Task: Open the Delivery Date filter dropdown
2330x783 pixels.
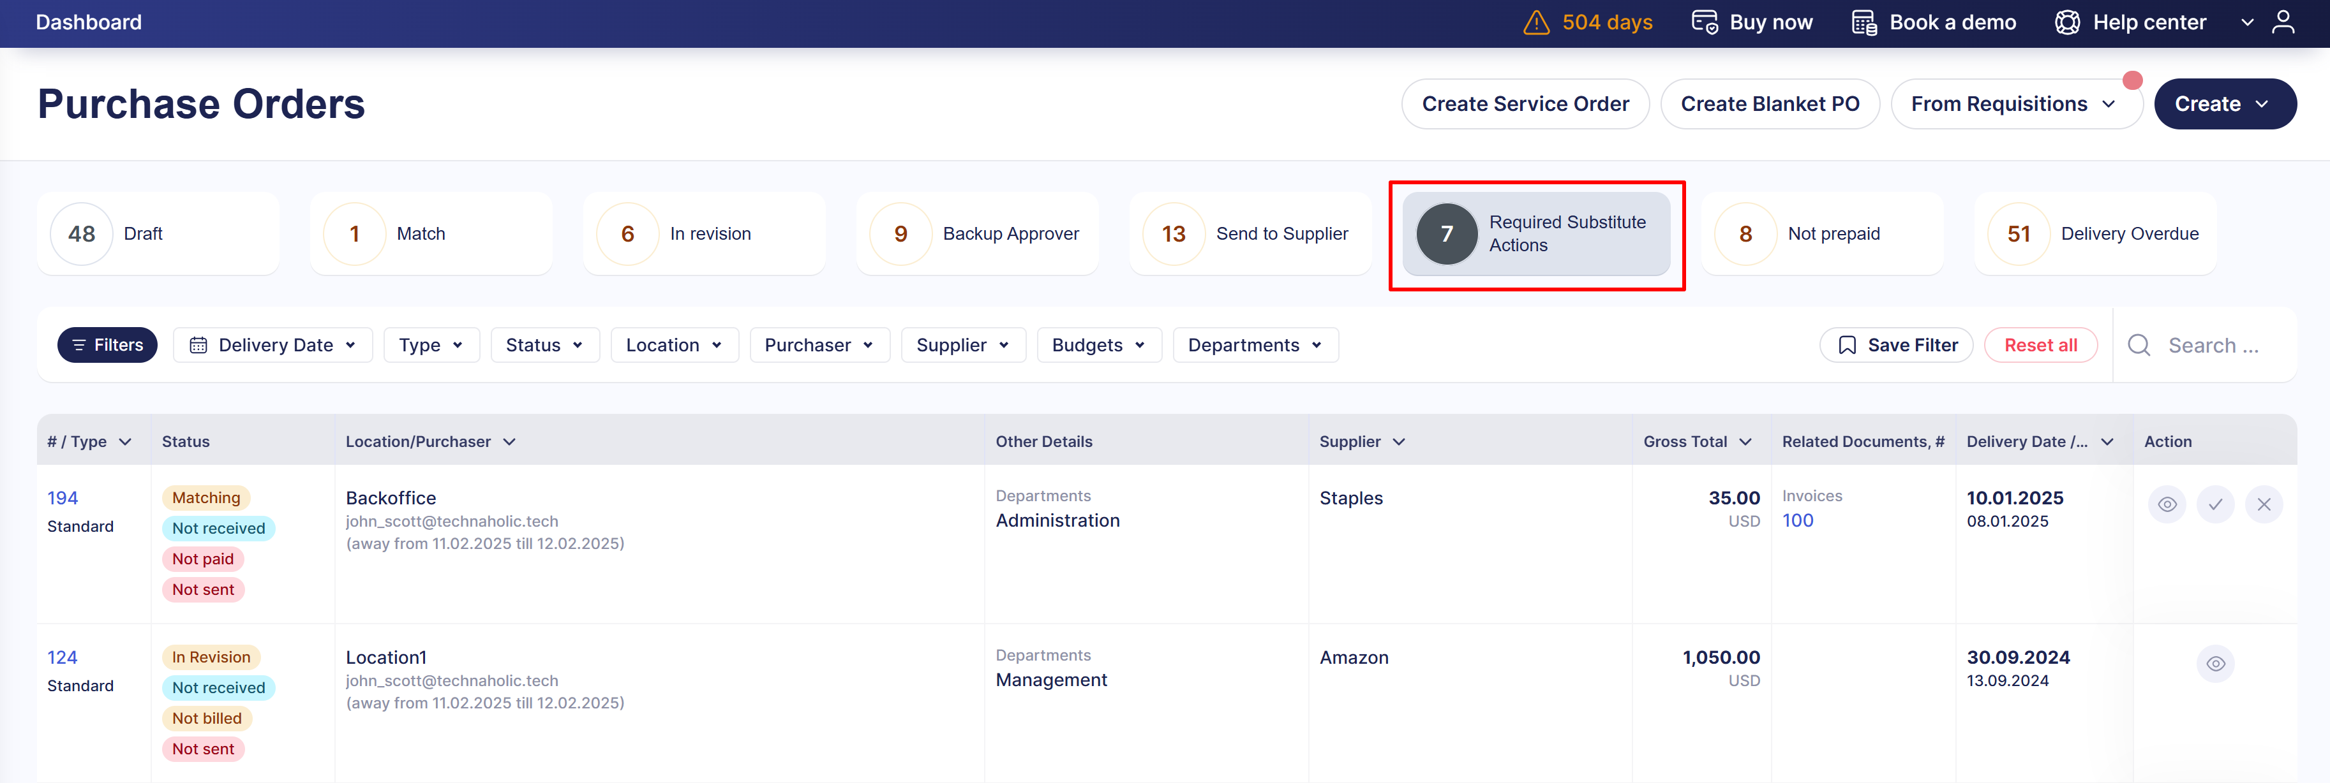Action: (x=273, y=346)
